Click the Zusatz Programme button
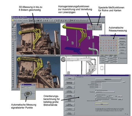The image size is (132, 116). coord(70,113)
